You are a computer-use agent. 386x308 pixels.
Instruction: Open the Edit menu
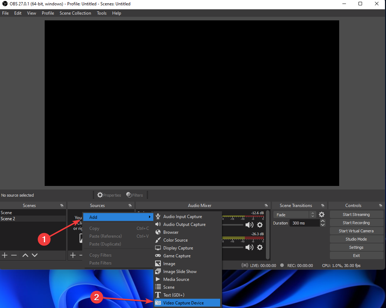18,13
